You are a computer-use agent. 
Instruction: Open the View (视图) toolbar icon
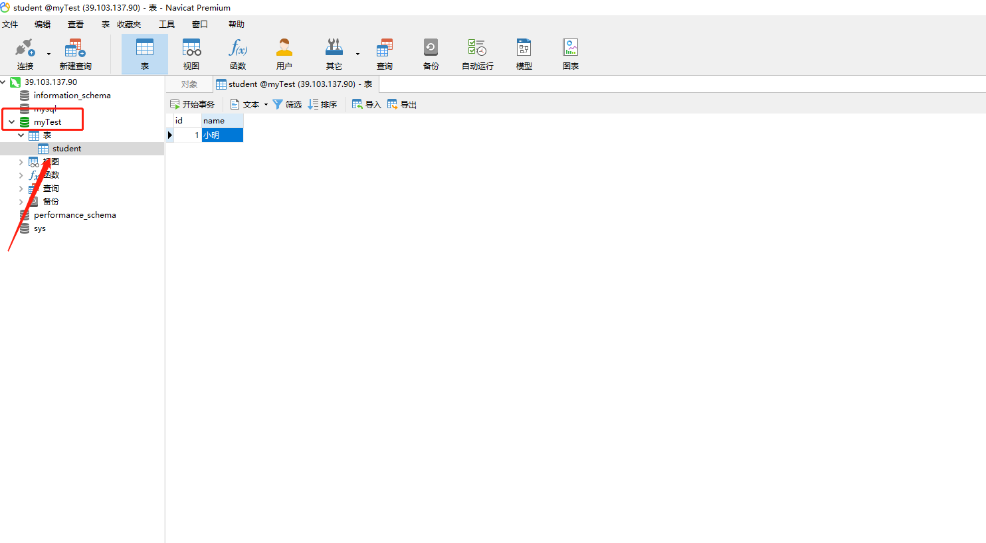point(191,48)
